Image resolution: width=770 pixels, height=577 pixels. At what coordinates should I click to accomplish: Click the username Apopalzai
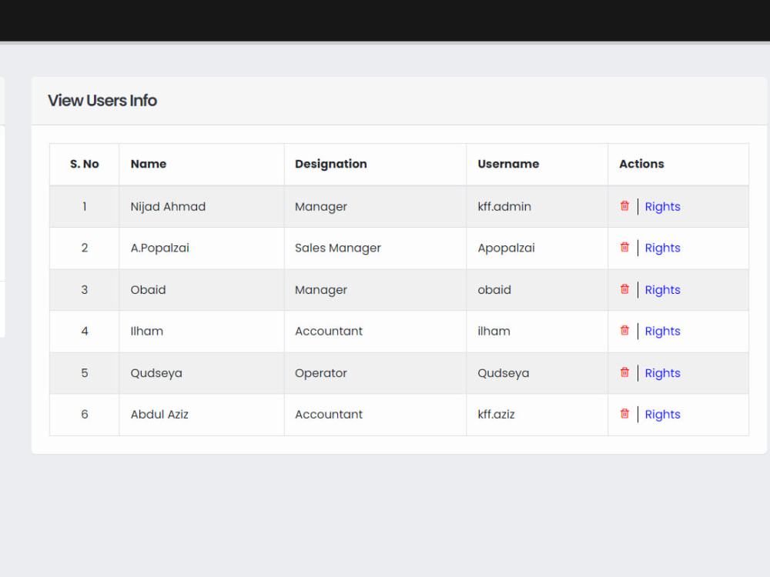click(x=506, y=248)
